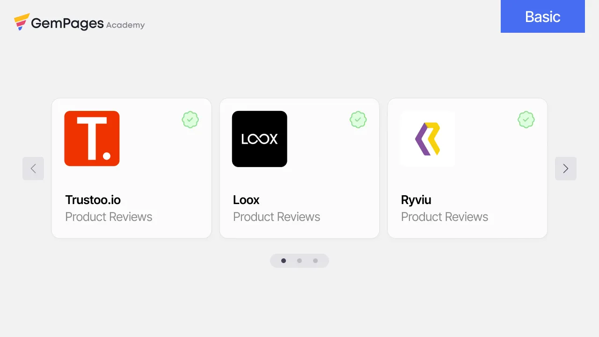This screenshot has width=599, height=337.
Task: Click the Basic plan button
Action: click(x=542, y=16)
